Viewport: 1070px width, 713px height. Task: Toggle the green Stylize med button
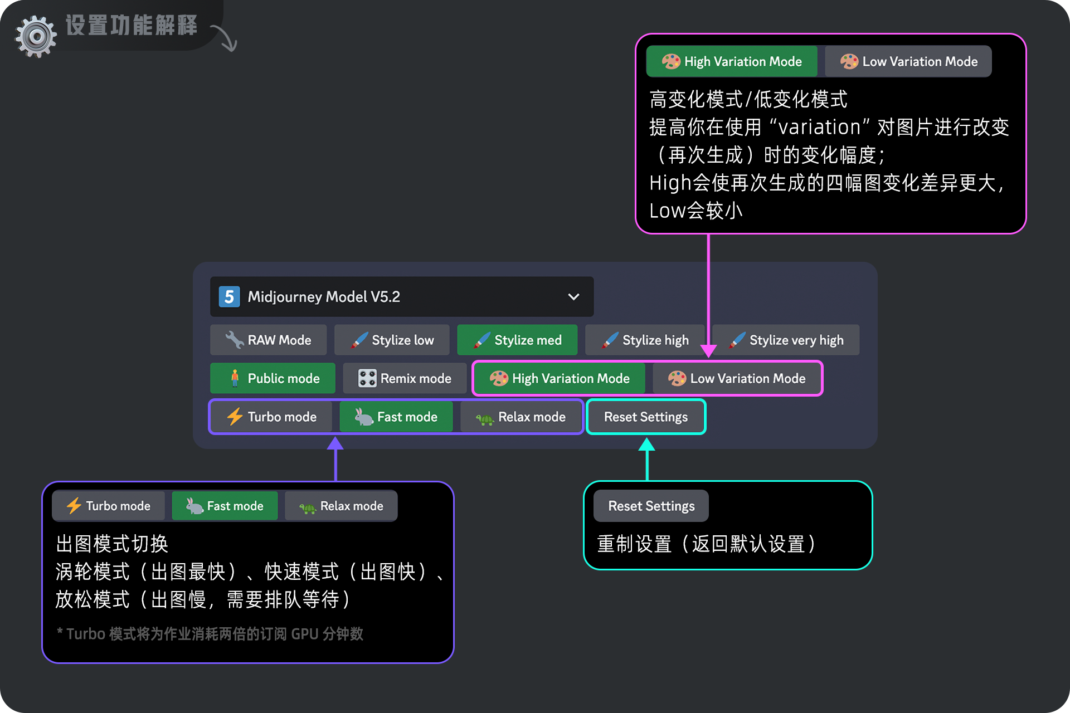(517, 340)
